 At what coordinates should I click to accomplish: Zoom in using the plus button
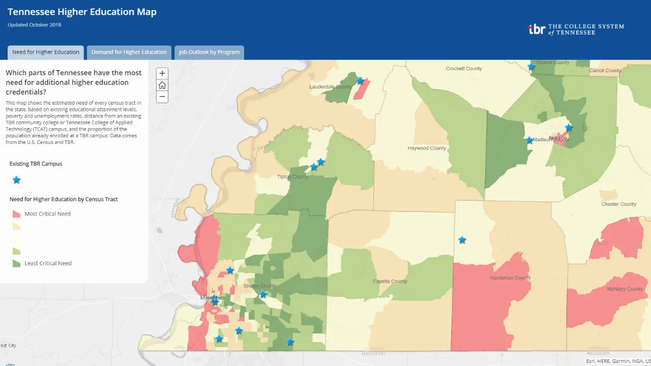pyautogui.click(x=162, y=73)
